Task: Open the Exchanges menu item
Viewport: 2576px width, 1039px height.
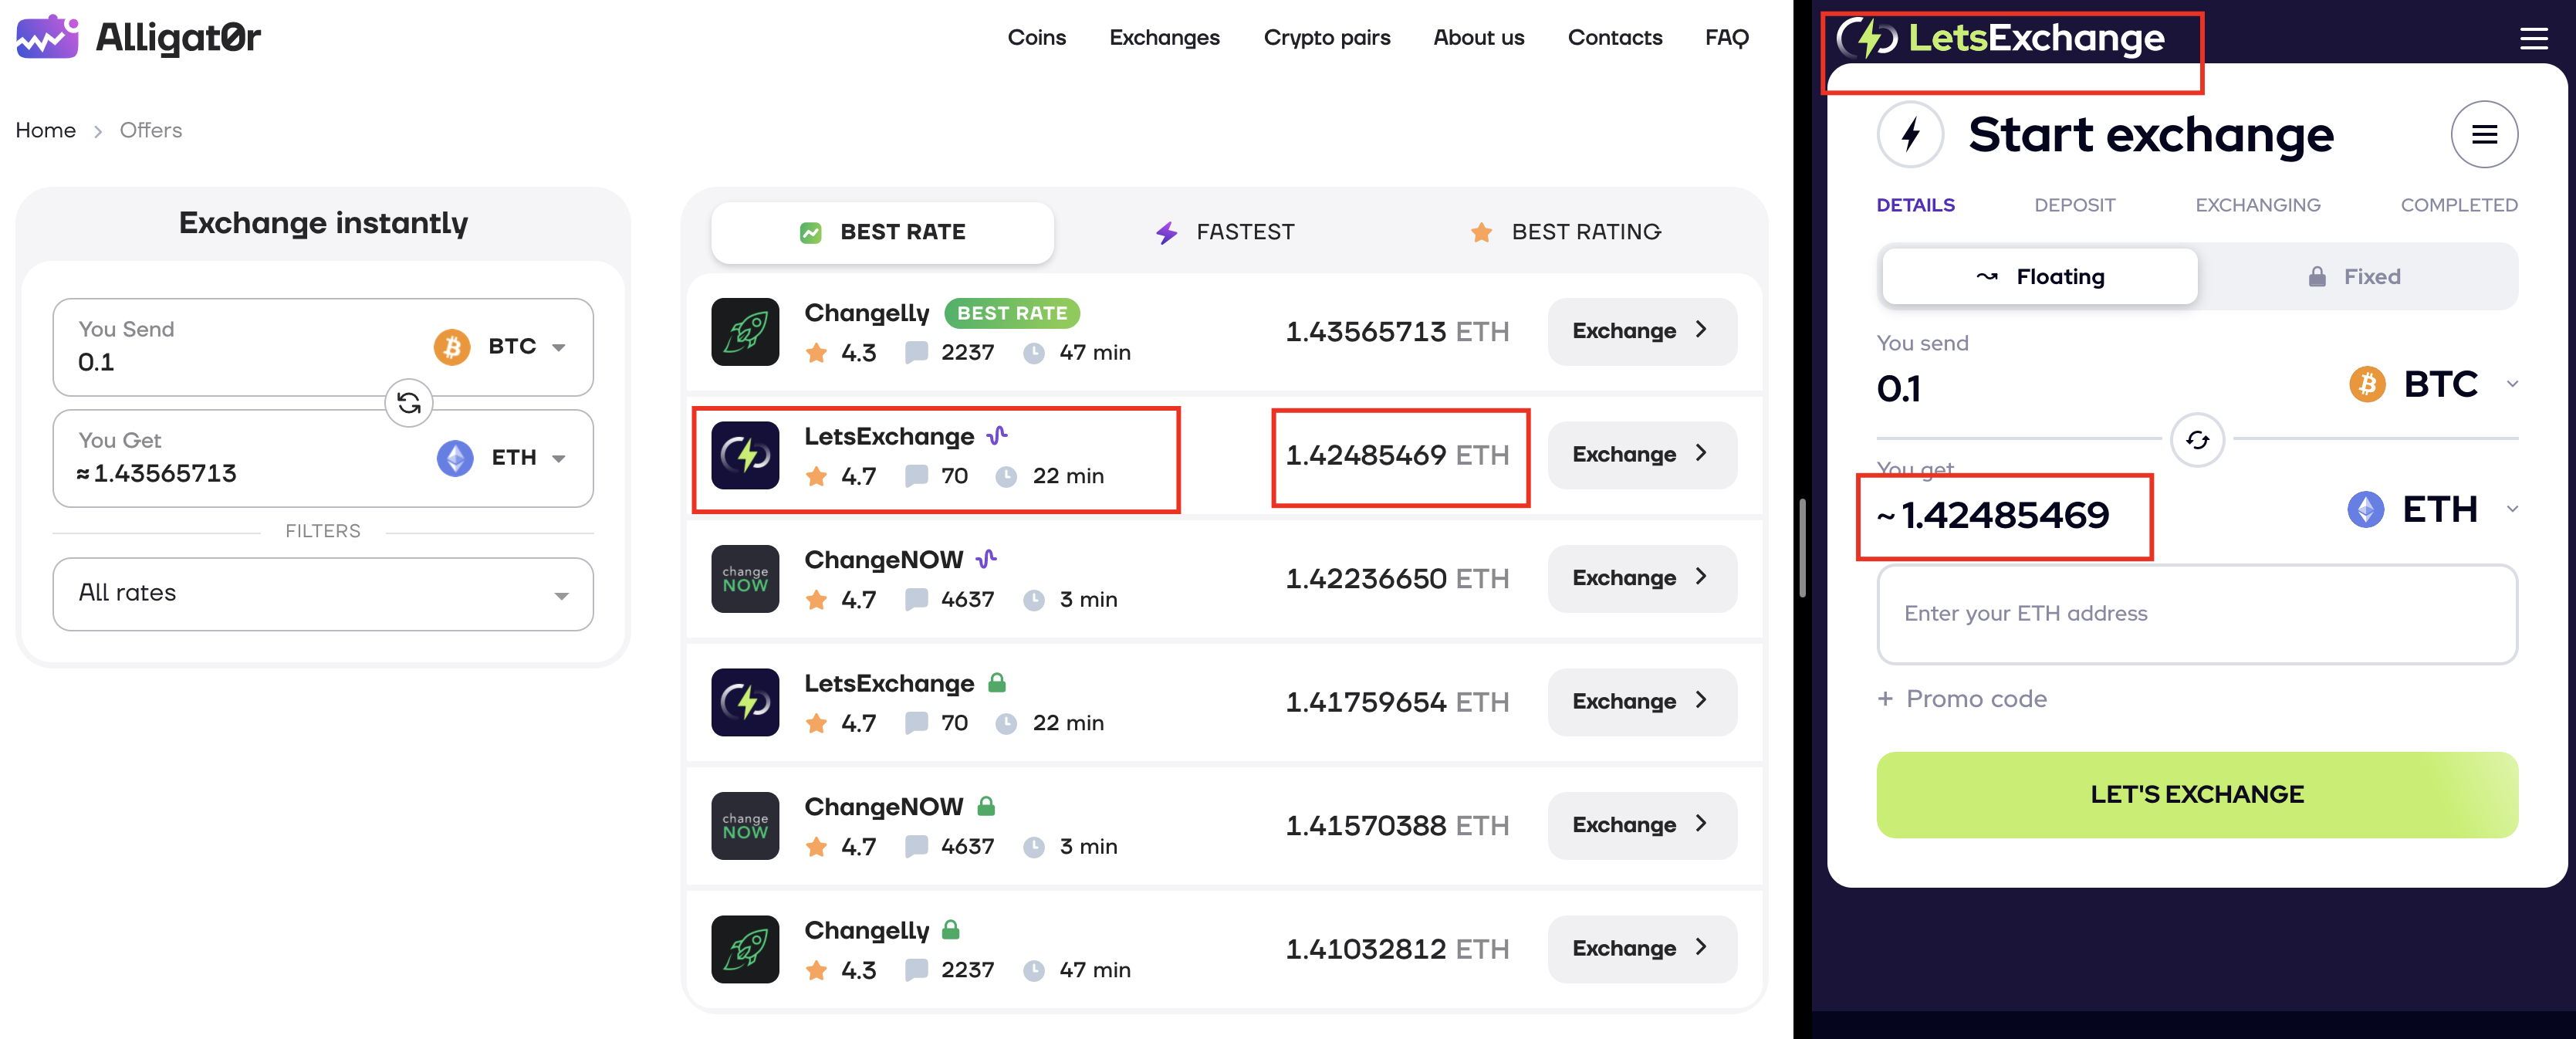Action: click(1164, 38)
